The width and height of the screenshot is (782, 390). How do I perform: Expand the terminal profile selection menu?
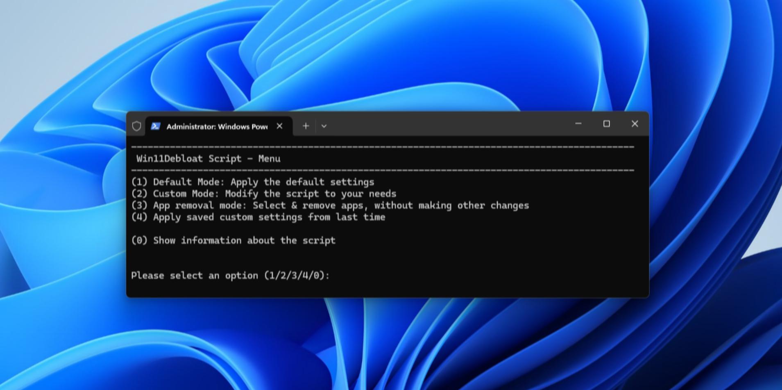[324, 126]
